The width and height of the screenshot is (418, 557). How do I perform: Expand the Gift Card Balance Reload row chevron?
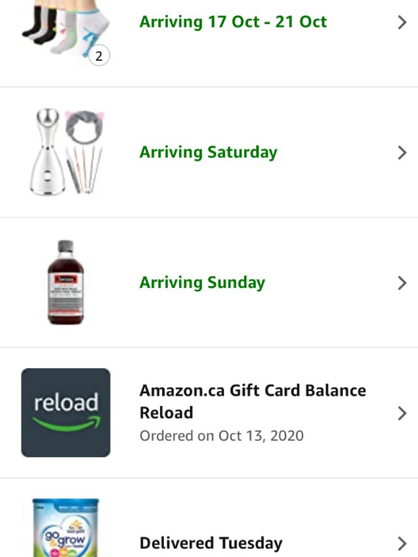click(x=402, y=413)
